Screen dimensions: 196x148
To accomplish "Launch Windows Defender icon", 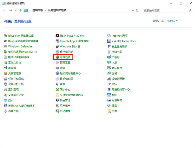I will pos(5,47).
